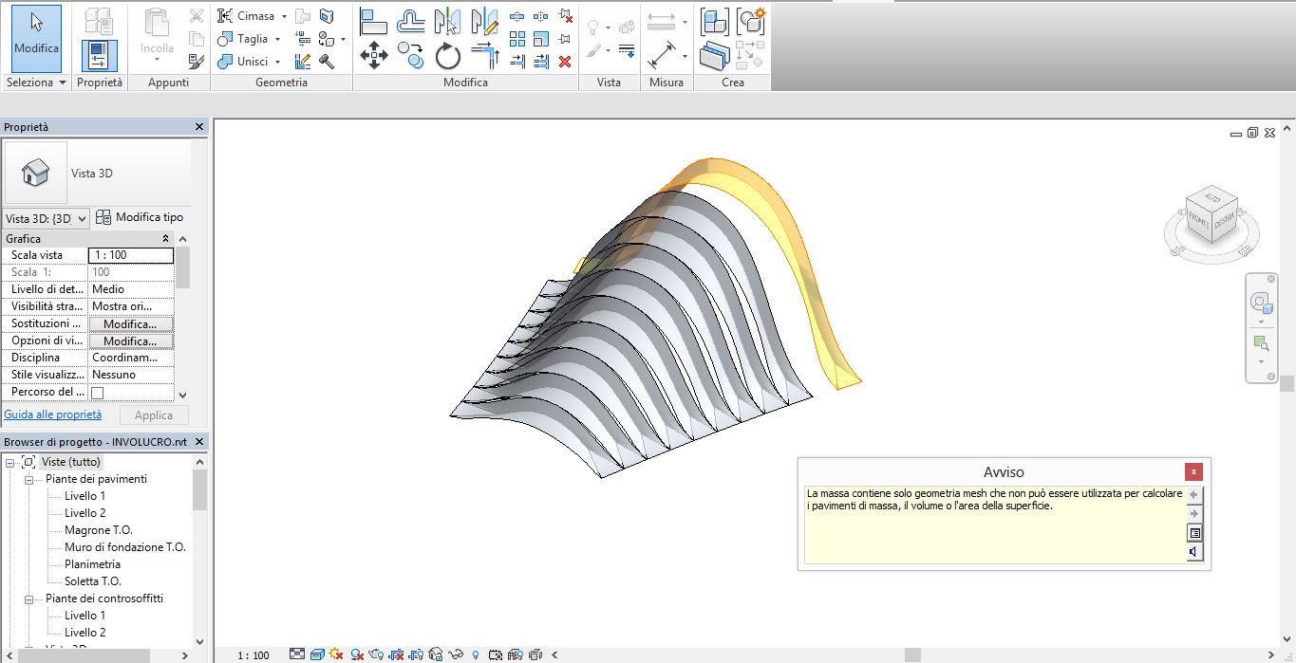
Task: Select the Unpin element tool
Action: (565, 16)
